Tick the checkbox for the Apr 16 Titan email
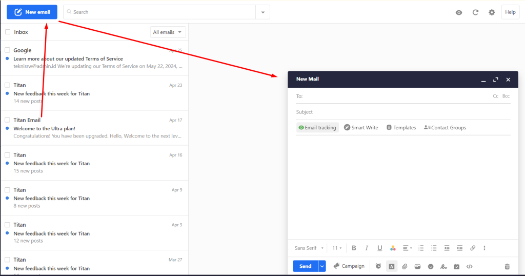This screenshot has width=525, height=276. (7, 155)
